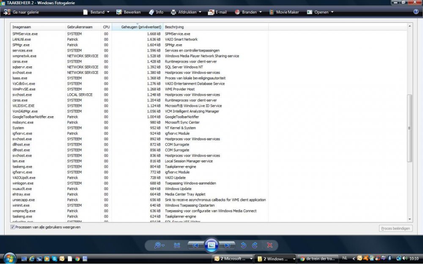
Task: Toggle Processen van alle gebruikers weergeven checkbox
Action: pyautogui.click(x=12, y=227)
